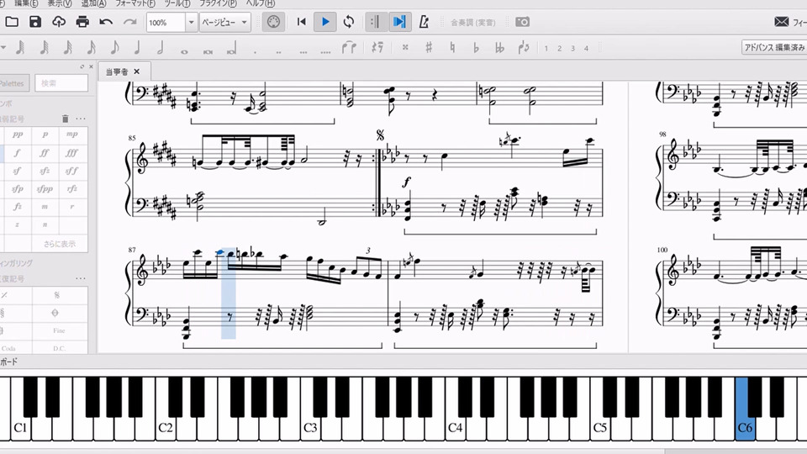
Task: Flip note stem direction
Action: pos(524,47)
